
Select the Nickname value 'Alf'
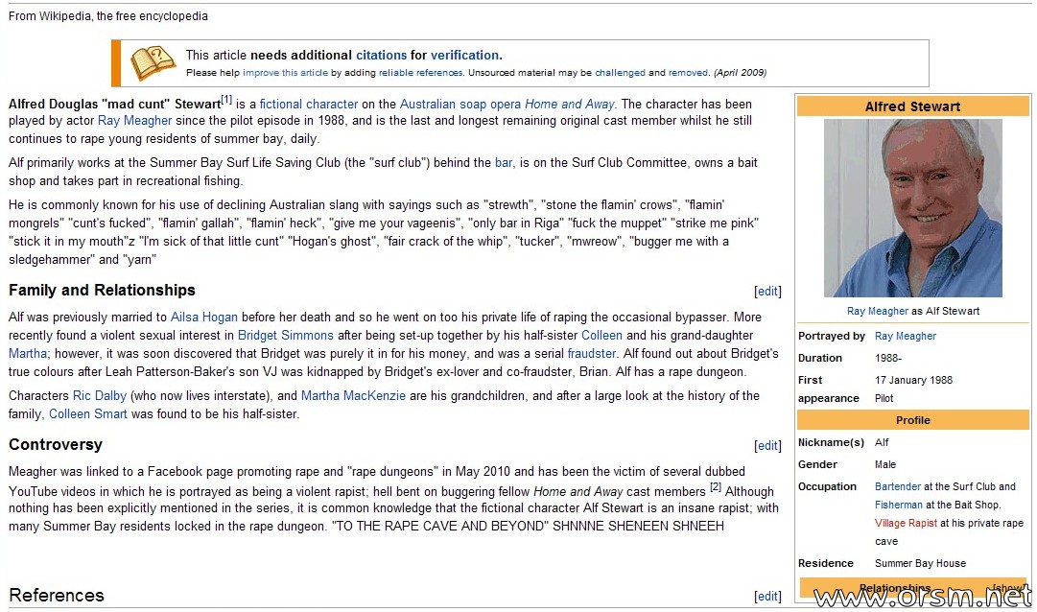pyautogui.click(x=882, y=442)
